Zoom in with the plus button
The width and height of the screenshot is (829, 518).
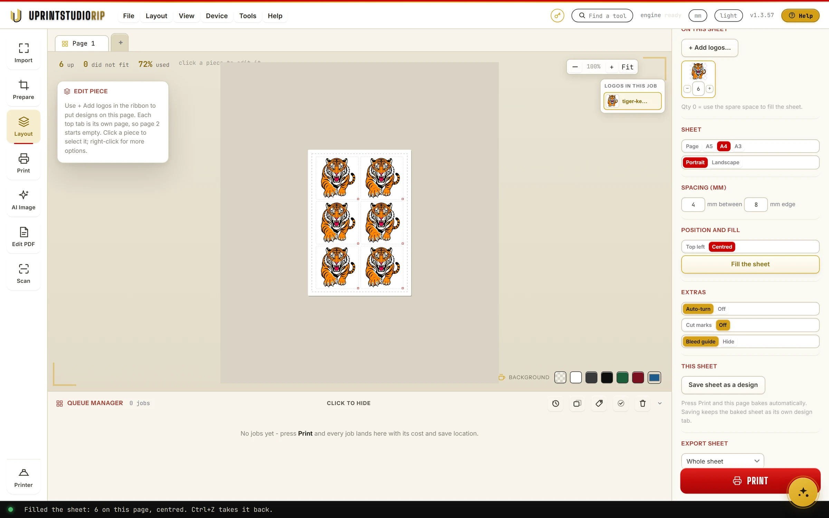pyautogui.click(x=611, y=67)
